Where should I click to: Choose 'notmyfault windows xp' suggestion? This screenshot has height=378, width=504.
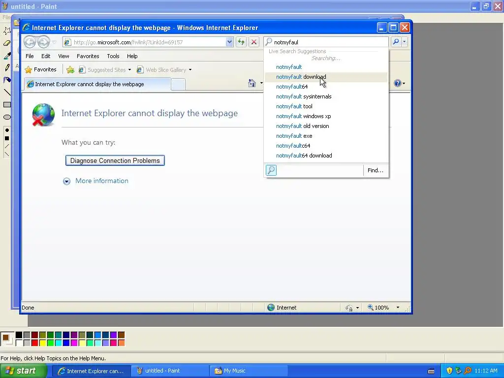[x=326, y=116]
